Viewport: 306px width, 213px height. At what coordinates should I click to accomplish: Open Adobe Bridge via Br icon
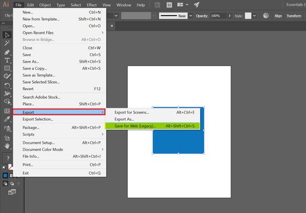(x=158, y=5)
